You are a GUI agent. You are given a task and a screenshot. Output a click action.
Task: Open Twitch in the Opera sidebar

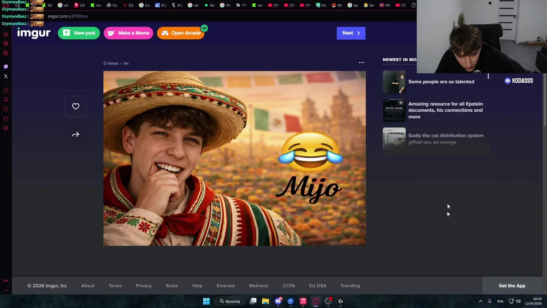click(x=6, y=67)
